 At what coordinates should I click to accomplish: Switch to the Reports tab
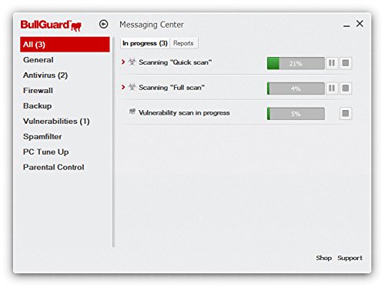183,43
